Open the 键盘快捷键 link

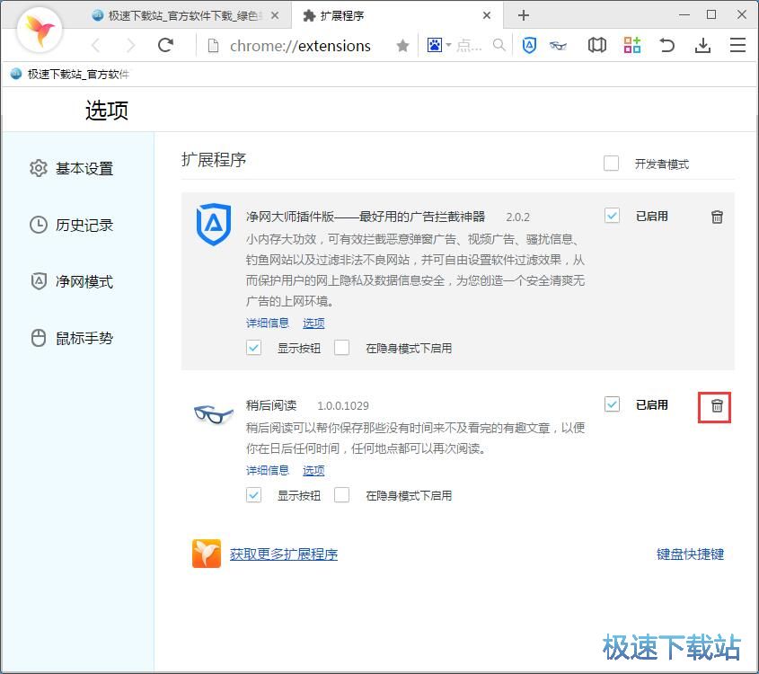(x=690, y=554)
